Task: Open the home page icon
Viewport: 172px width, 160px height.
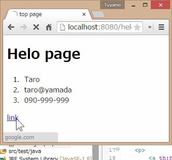Action: pyautogui.click(x=49, y=27)
